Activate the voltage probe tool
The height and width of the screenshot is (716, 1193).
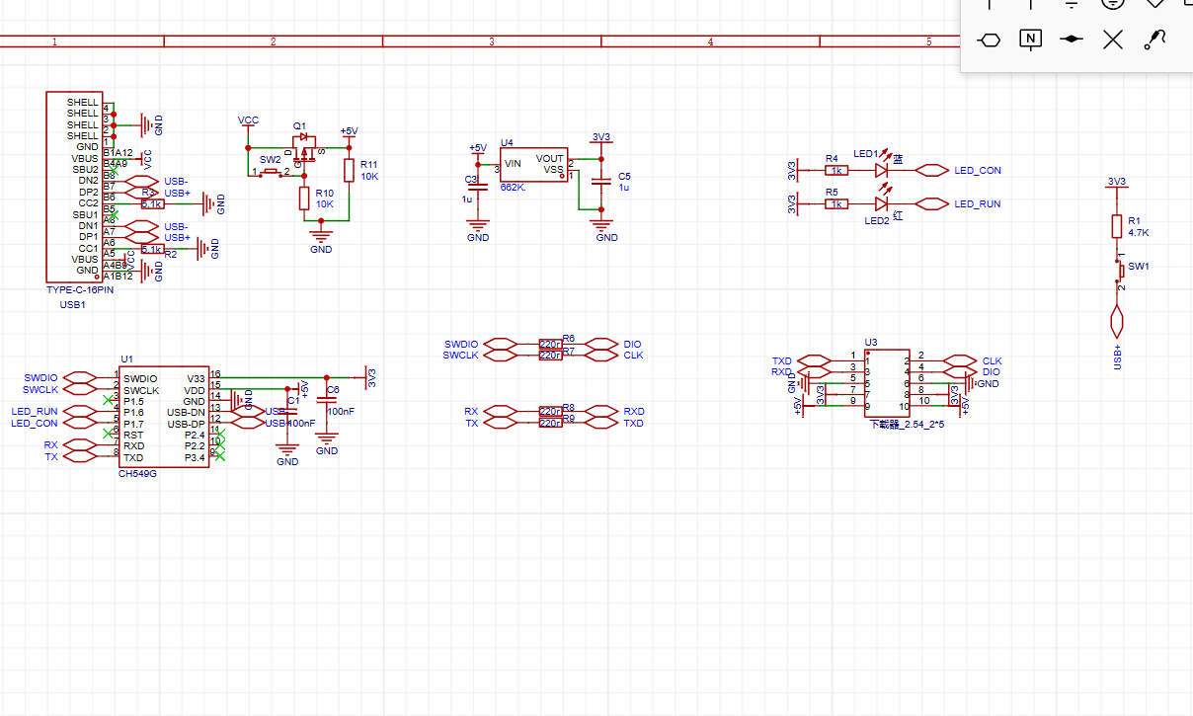[x=1154, y=40]
